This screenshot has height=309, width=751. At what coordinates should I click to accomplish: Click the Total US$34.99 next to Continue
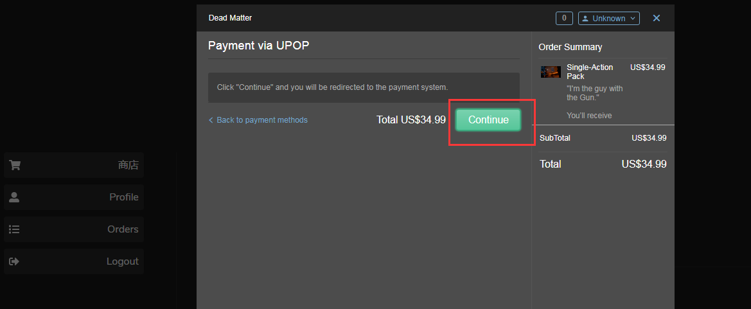411,119
